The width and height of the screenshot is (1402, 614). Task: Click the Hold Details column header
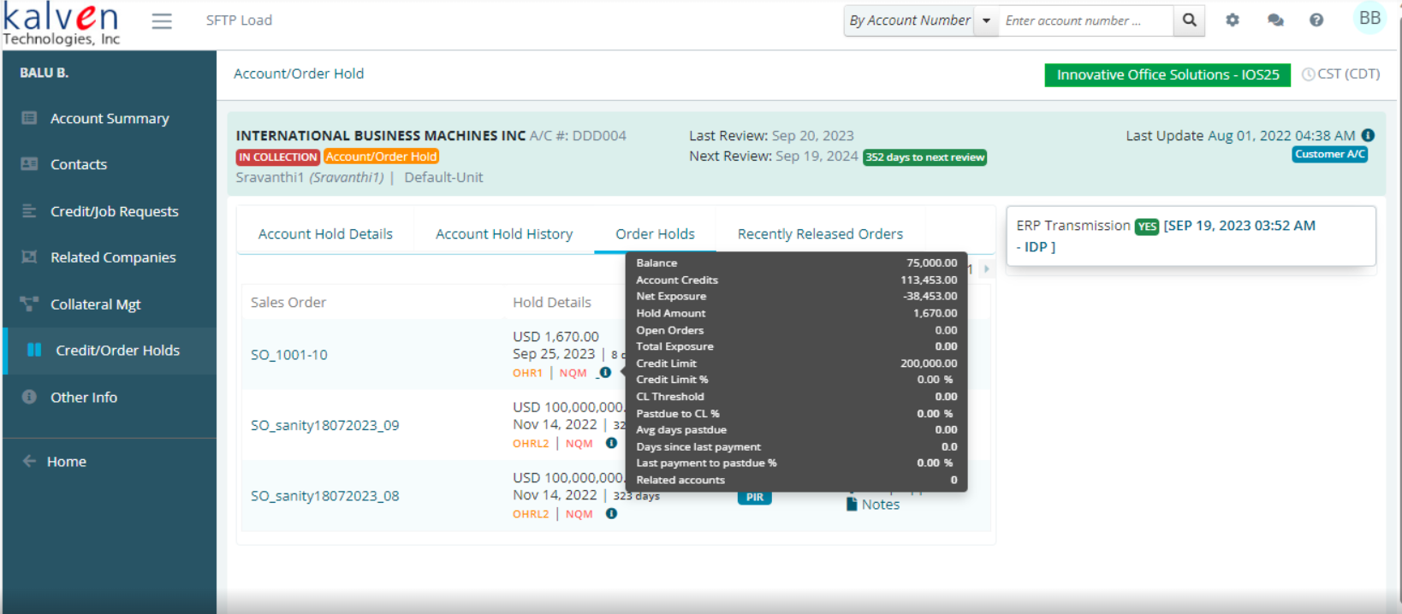[552, 302]
